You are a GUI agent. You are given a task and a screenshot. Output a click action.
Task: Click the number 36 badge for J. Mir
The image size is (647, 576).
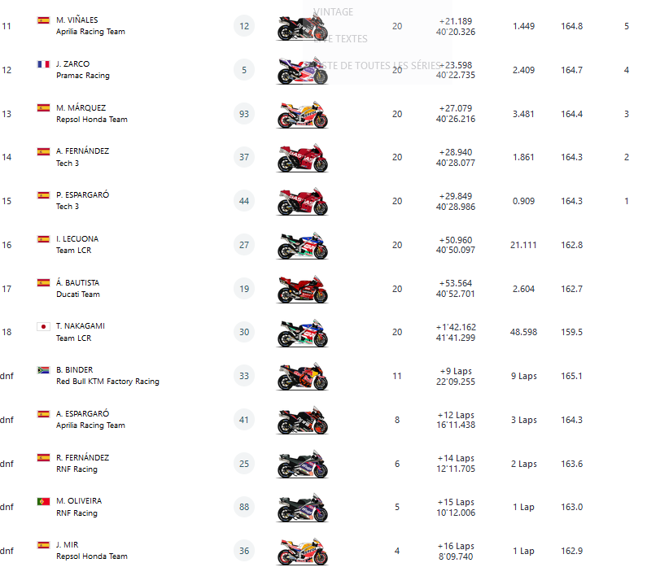point(244,551)
